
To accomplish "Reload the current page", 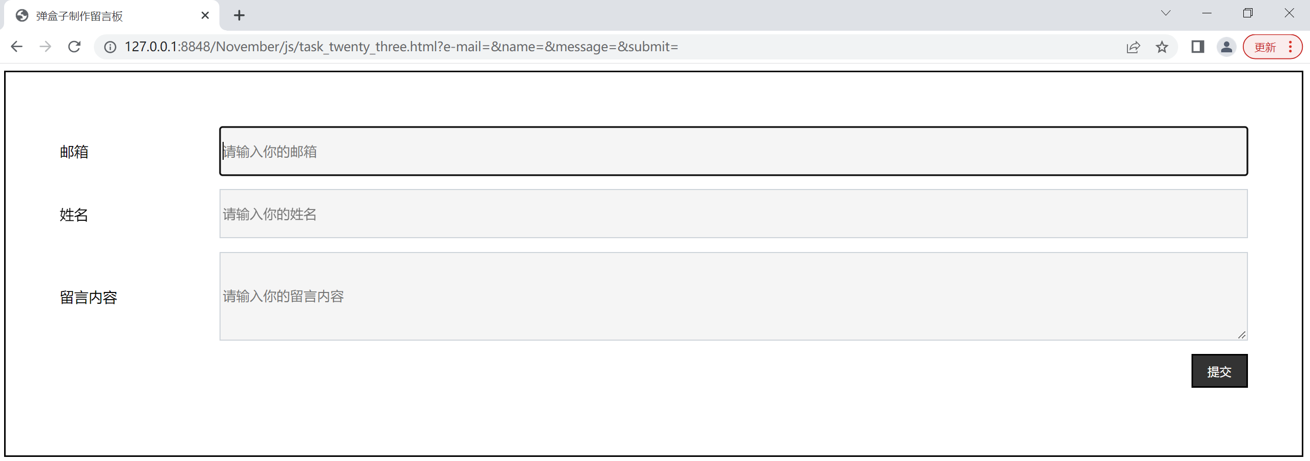I will 74,47.
